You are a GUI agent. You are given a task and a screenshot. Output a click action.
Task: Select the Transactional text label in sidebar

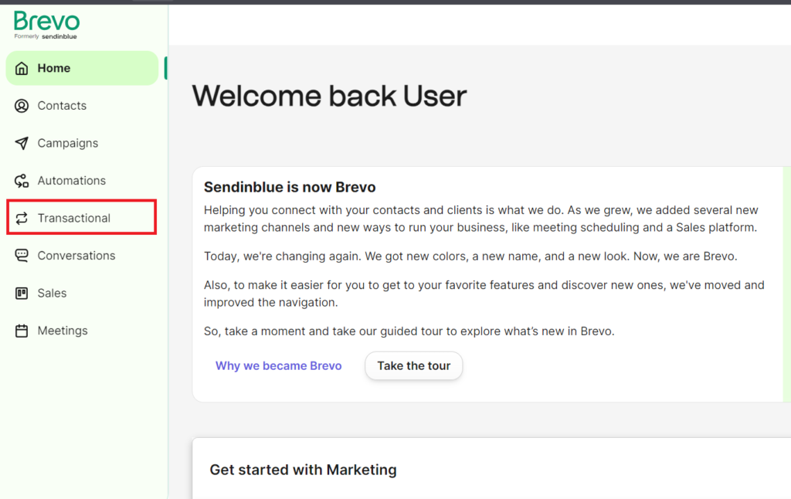74,218
